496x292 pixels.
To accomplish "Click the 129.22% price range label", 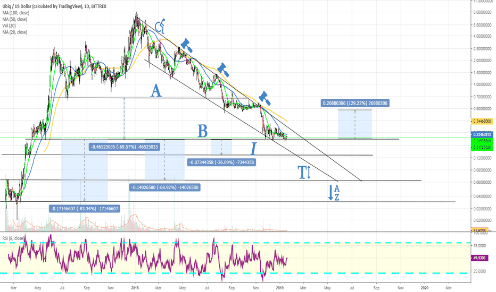I will (x=355, y=103).
